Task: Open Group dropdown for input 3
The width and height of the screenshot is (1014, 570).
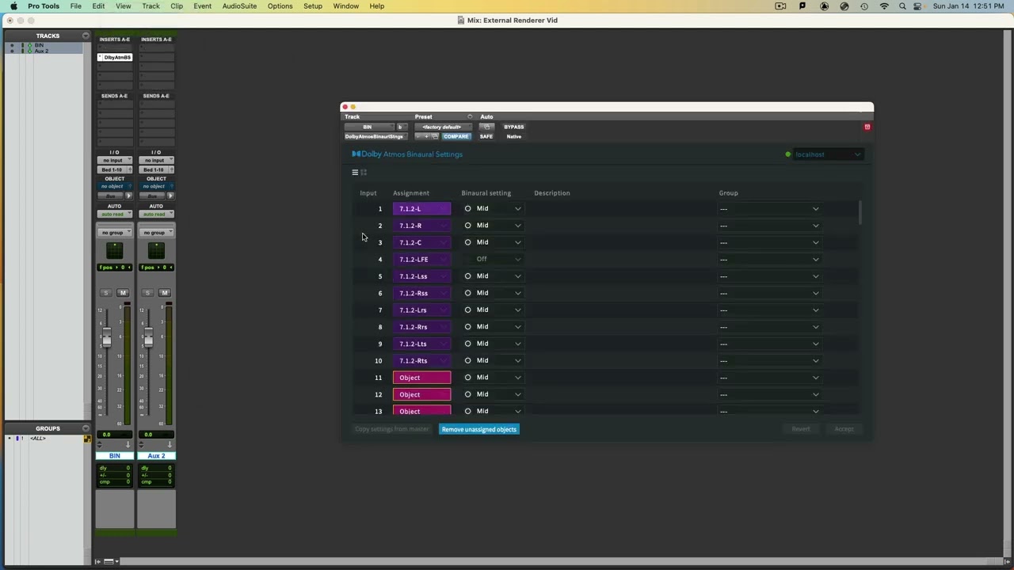Action: tap(769, 242)
